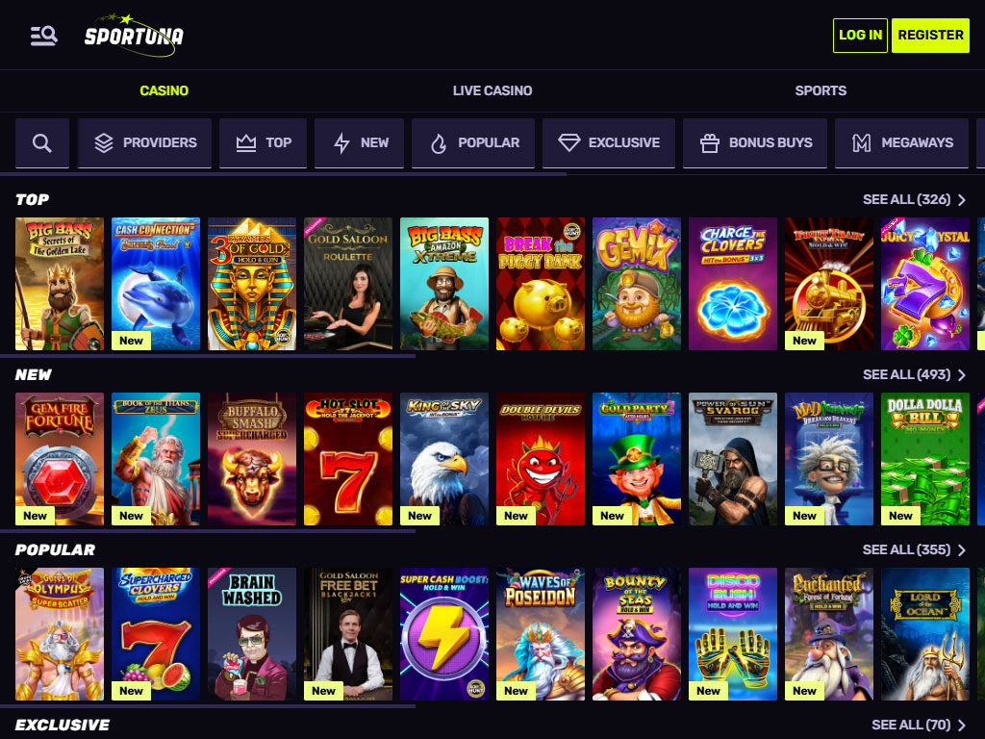Open the Megaways category
985x739 pixels.
pyautogui.click(x=901, y=143)
